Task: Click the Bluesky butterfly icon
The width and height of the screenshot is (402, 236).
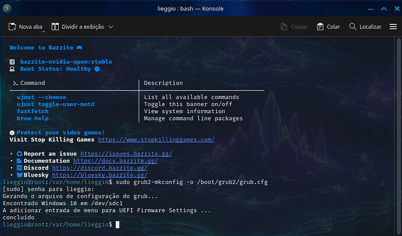Action: pyautogui.click(x=19, y=175)
